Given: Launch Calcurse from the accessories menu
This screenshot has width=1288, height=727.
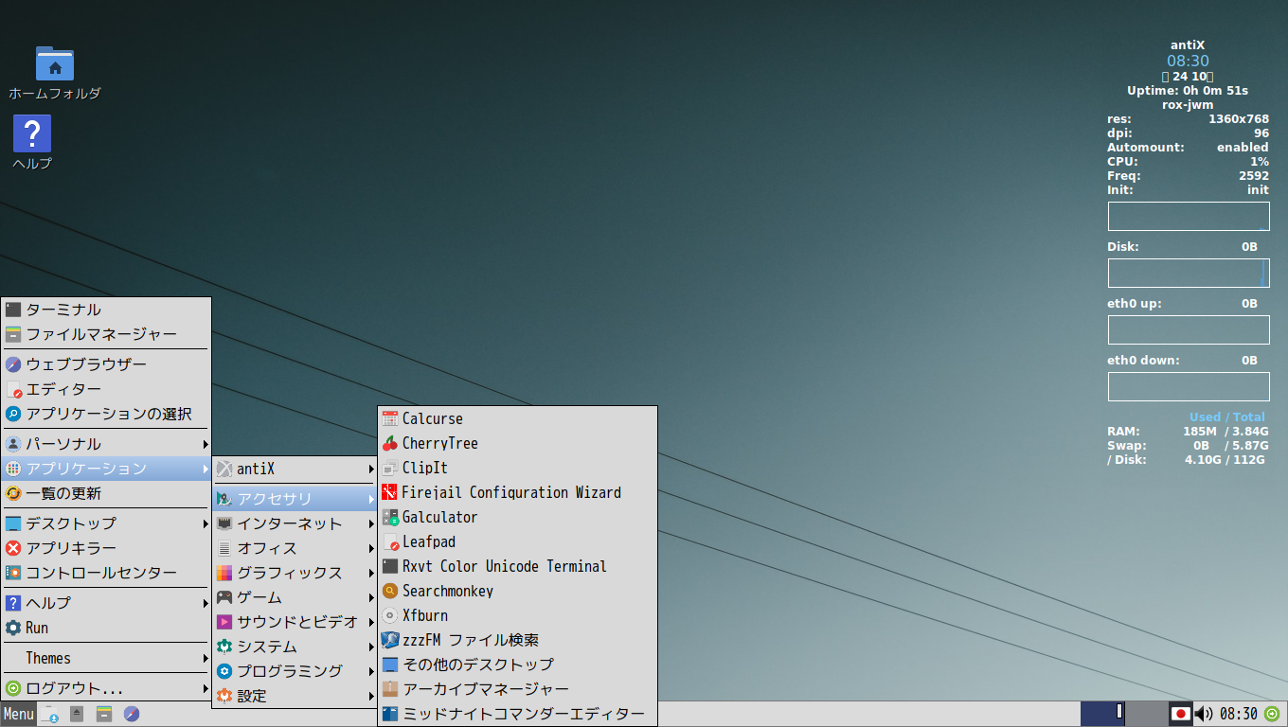Looking at the screenshot, I should [517, 418].
